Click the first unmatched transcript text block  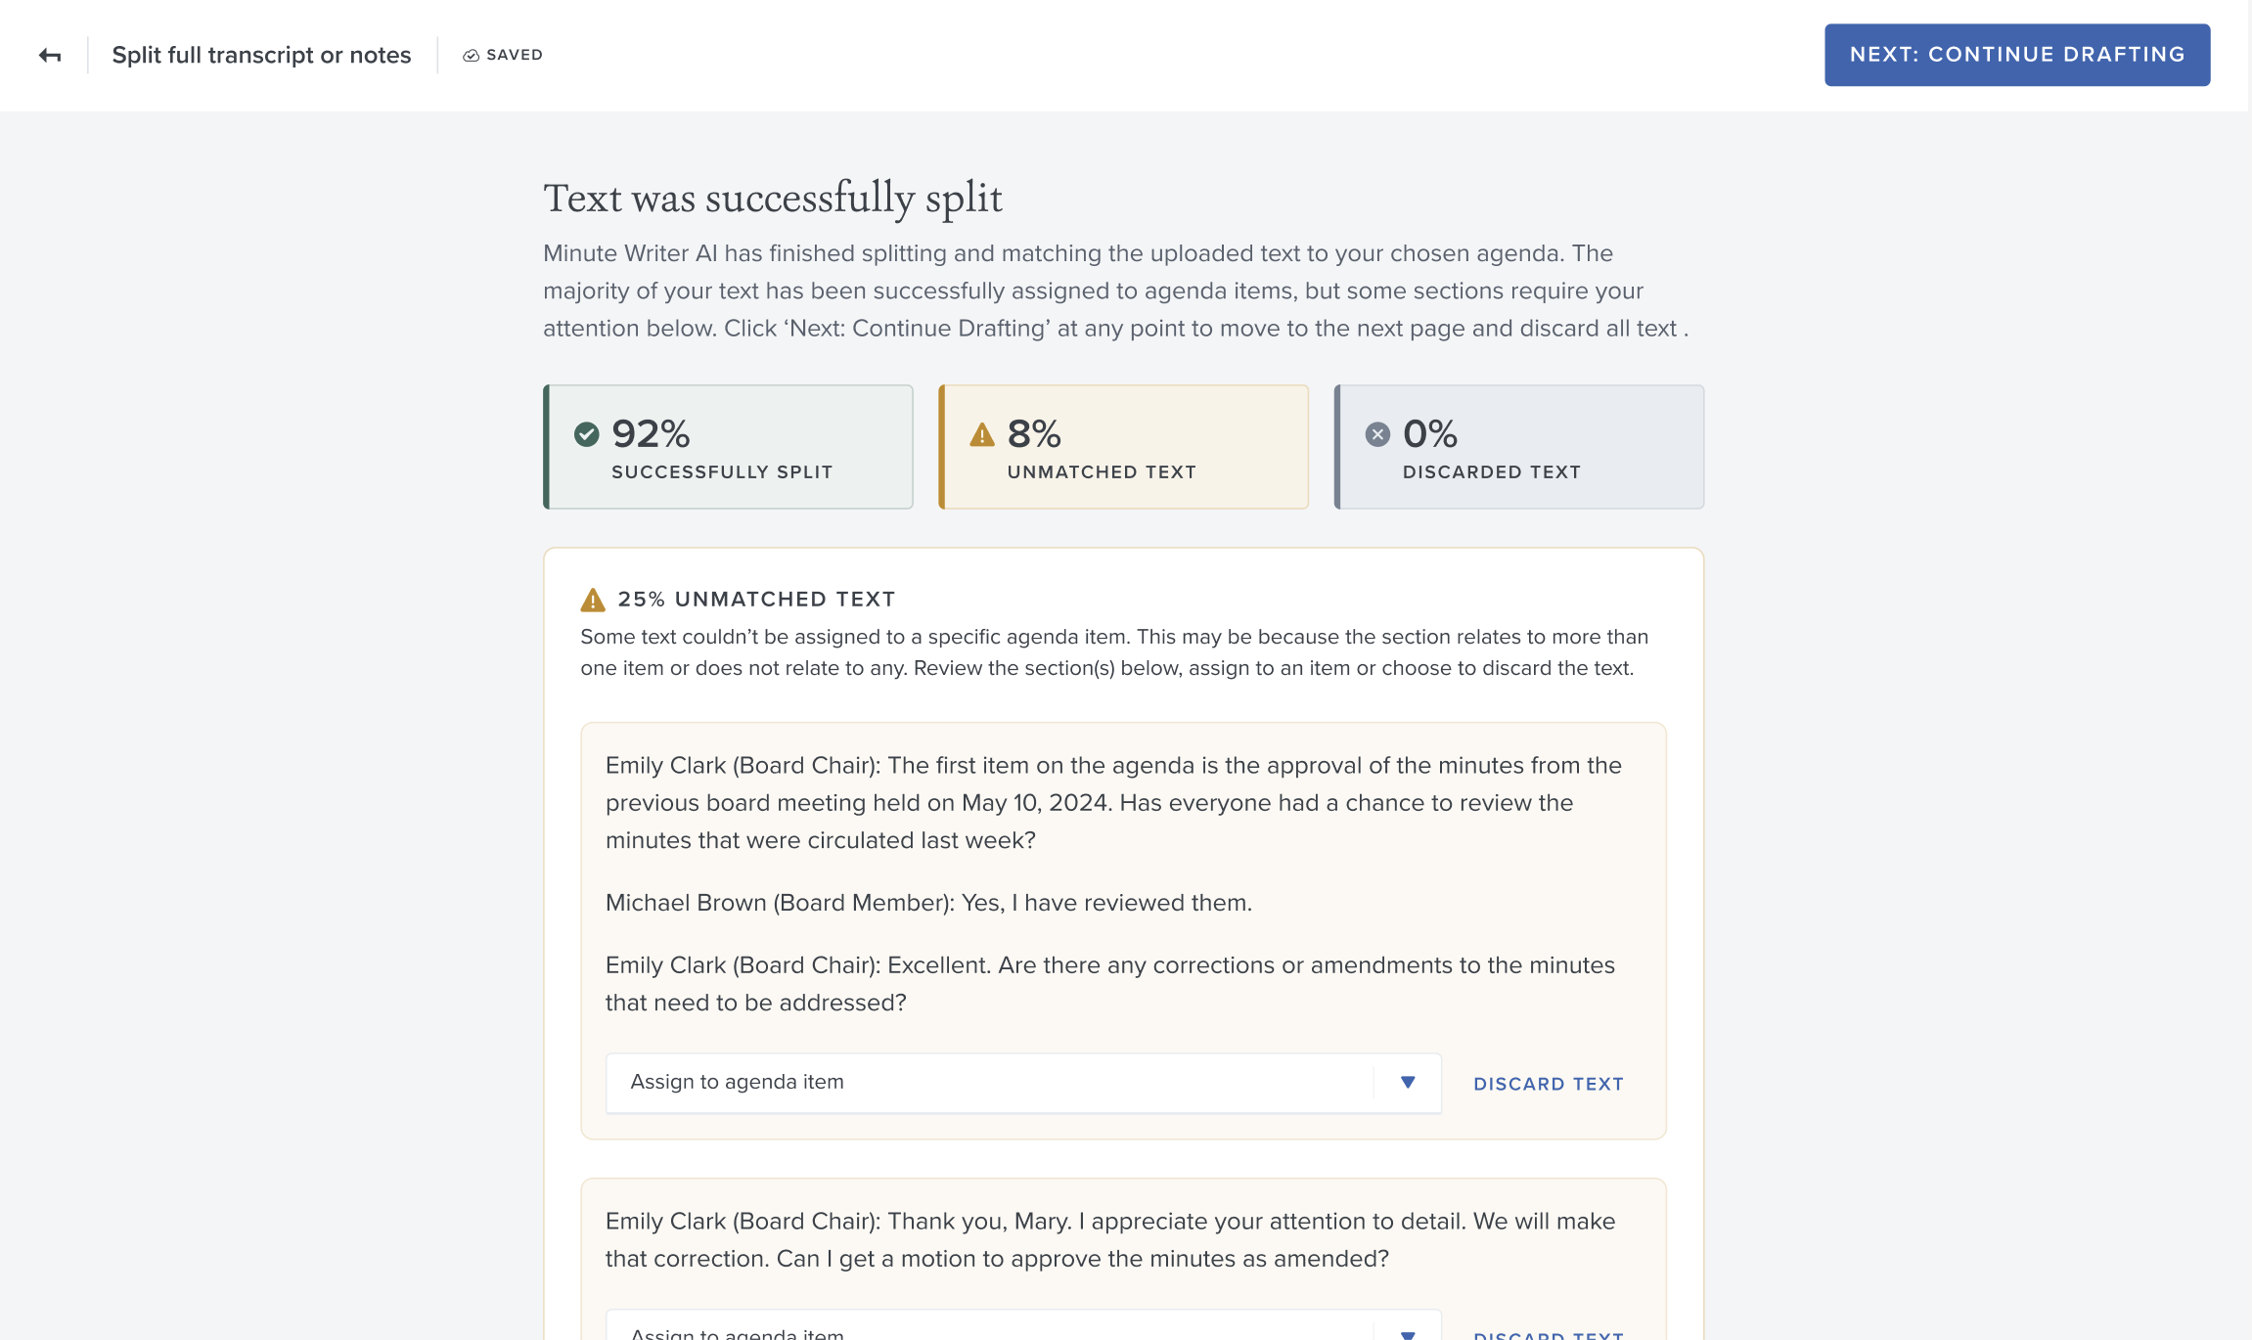(x=1115, y=884)
